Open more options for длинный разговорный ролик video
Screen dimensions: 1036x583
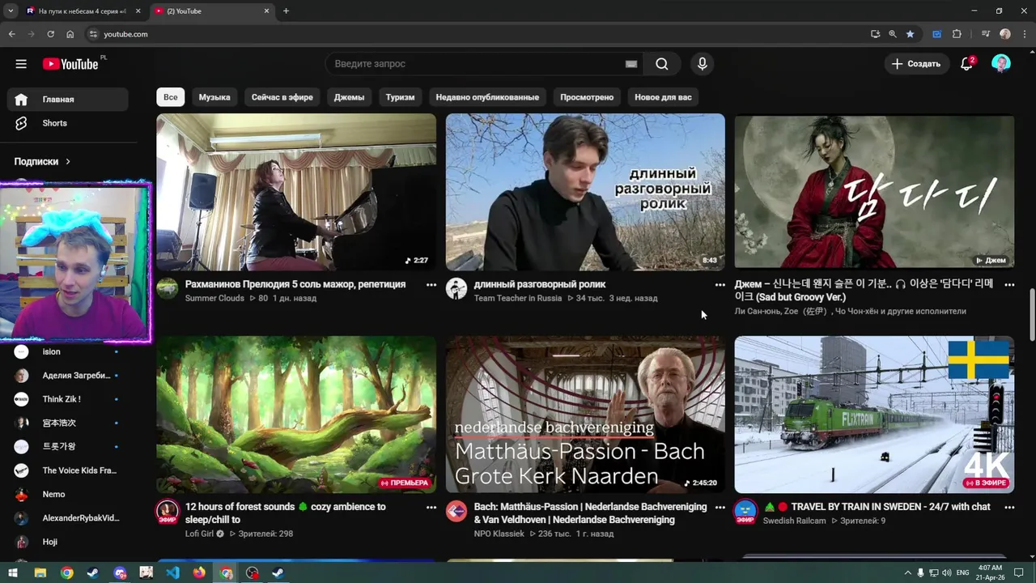coord(720,285)
